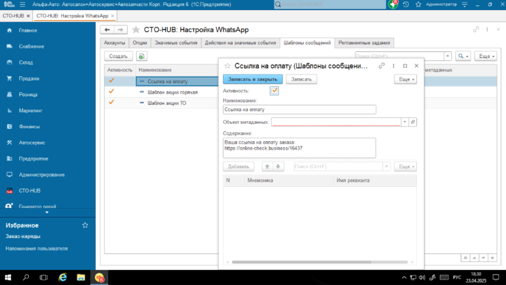Open service settings lines icon next to Администратор
Screen dimensions: 506x285
click(464, 4)
